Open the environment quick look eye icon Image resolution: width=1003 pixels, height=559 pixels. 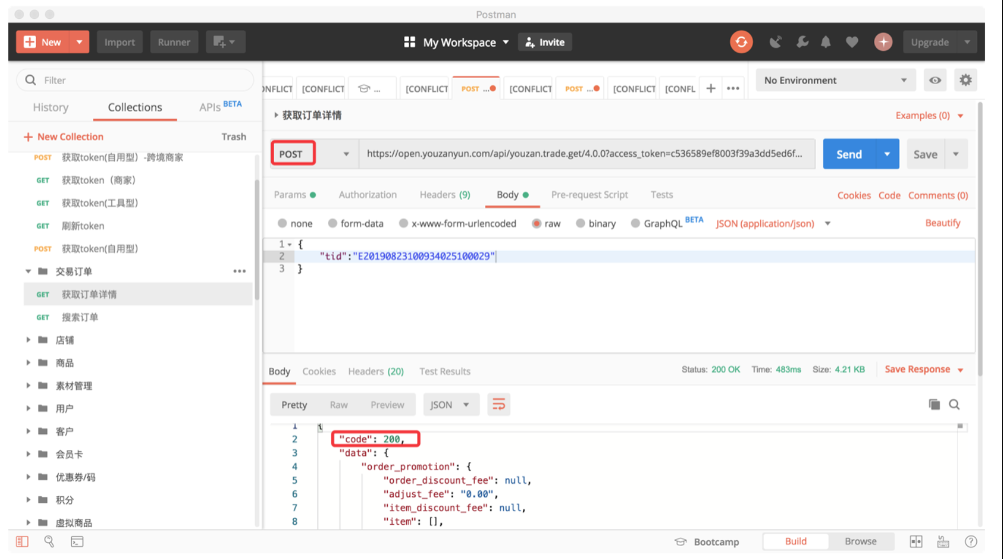tap(935, 80)
